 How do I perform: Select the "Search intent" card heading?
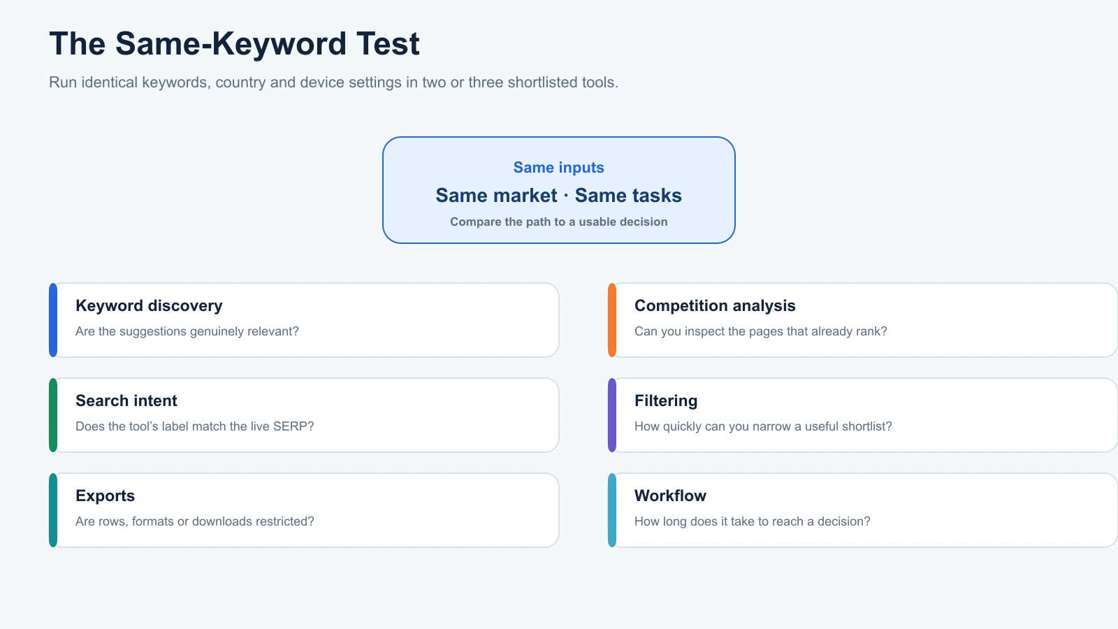coord(126,400)
